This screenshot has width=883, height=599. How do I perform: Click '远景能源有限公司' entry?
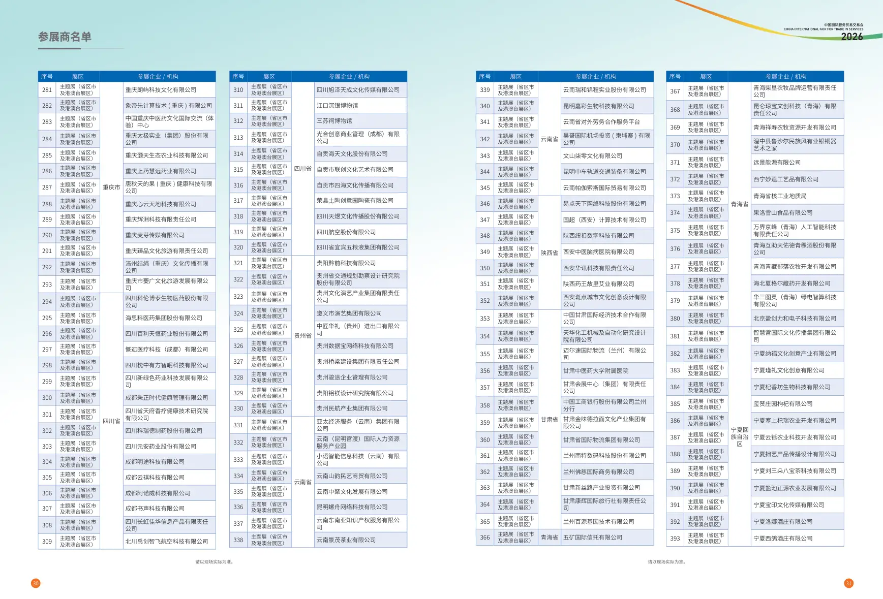coord(777,163)
